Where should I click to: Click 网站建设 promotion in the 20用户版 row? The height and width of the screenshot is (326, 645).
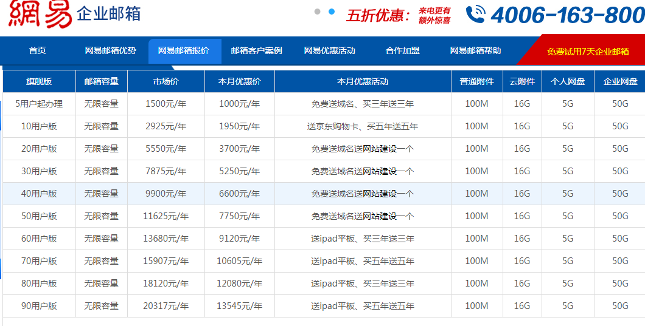[x=379, y=149]
